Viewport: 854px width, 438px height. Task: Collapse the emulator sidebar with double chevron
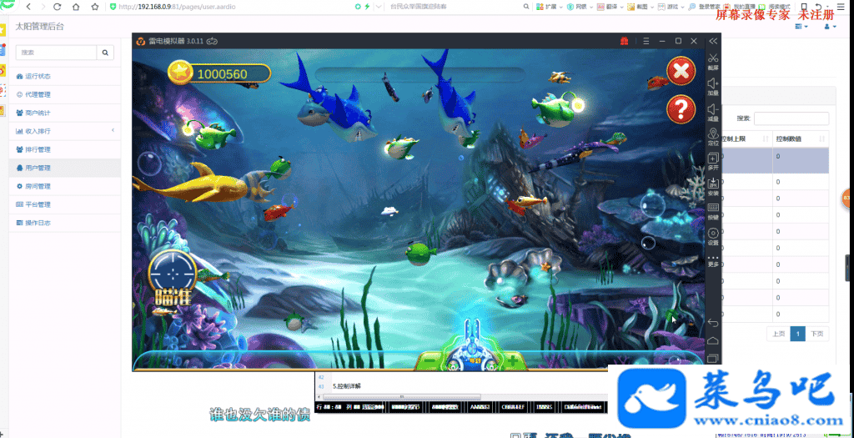click(713, 41)
